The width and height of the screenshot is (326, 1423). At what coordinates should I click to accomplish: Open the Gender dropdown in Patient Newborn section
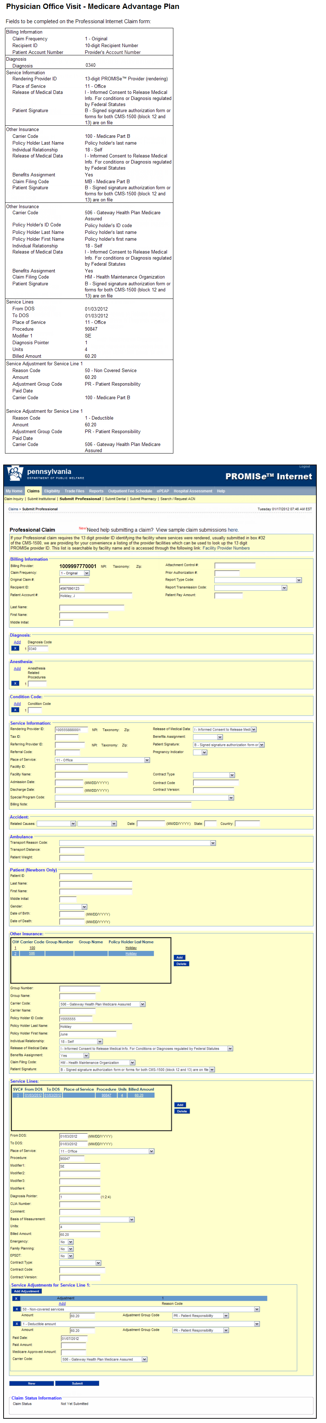point(85,907)
